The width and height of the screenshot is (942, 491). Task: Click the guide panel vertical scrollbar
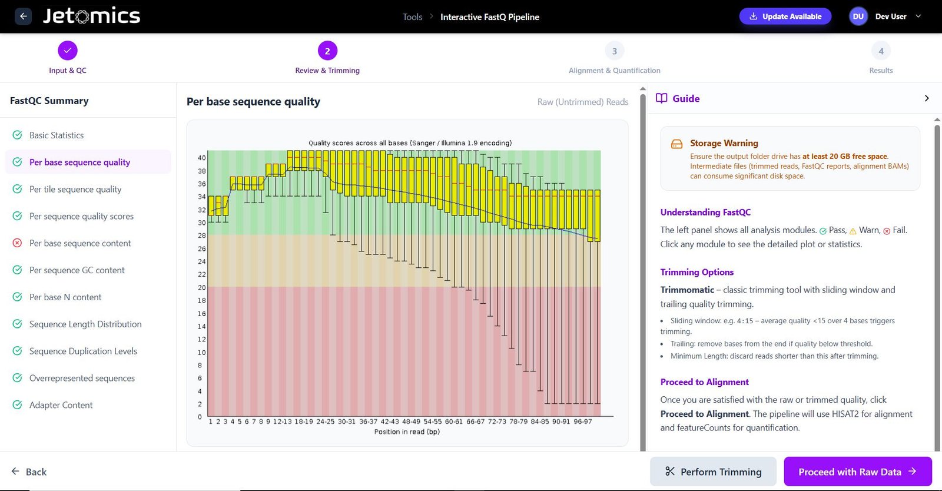pos(938,283)
